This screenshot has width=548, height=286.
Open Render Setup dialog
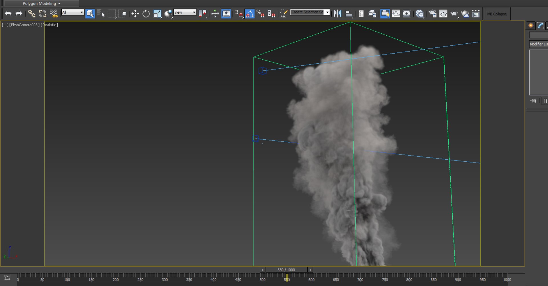tap(432, 14)
